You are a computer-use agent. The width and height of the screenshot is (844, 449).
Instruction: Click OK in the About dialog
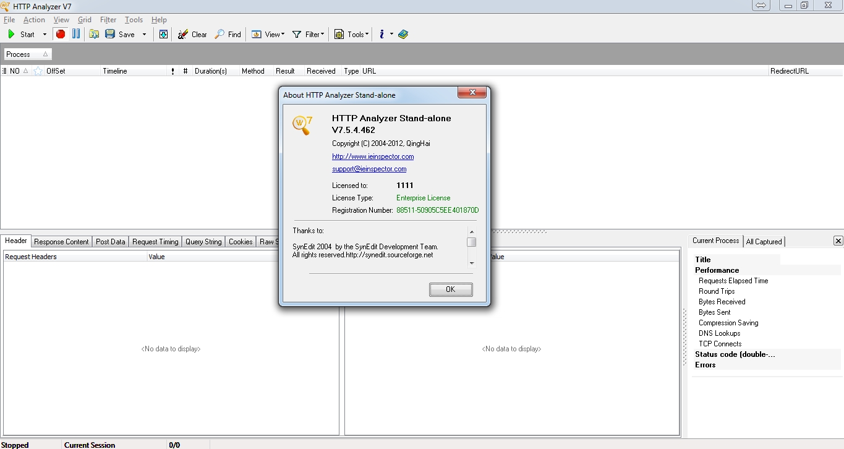coord(451,289)
